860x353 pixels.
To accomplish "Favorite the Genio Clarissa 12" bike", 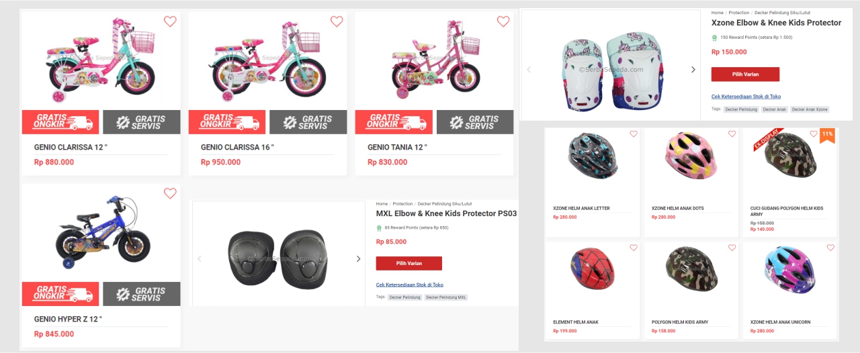I will pyautogui.click(x=170, y=21).
